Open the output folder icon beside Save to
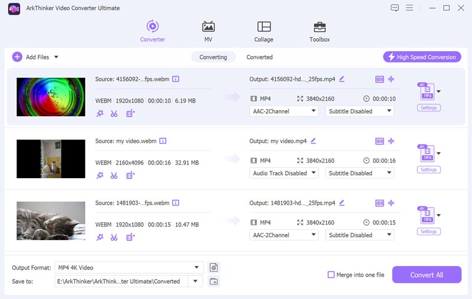 coord(214,281)
